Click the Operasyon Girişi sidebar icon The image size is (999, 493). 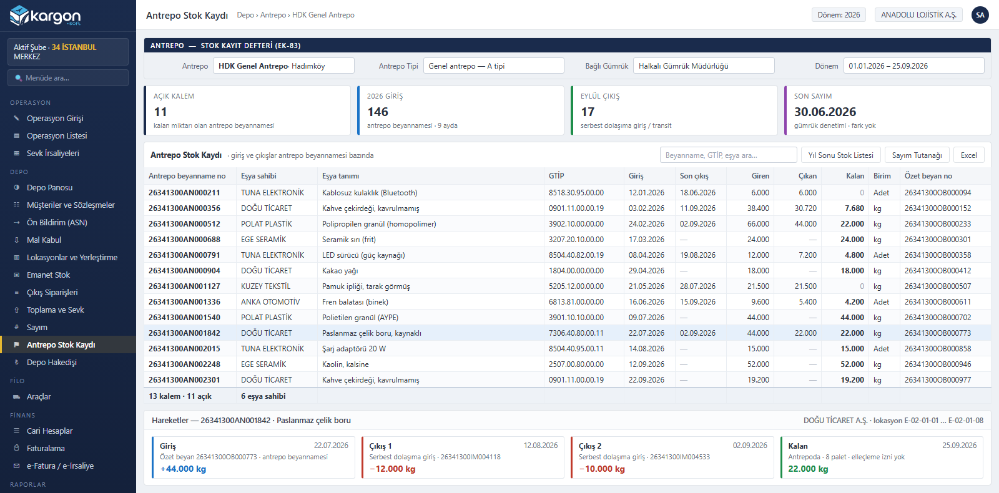(16, 118)
